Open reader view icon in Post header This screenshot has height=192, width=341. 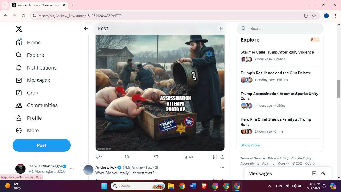click(220, 29)
